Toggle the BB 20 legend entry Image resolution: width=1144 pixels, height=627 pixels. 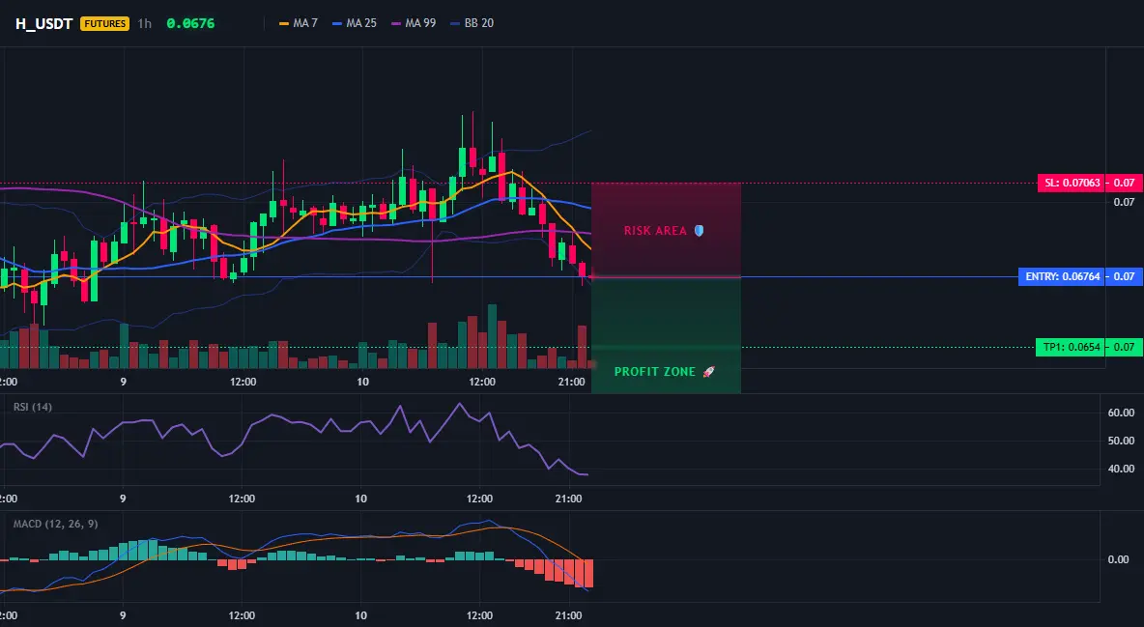(472, 23)
